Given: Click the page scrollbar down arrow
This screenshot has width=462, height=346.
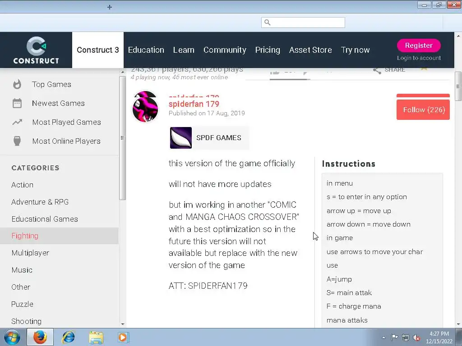Looking at the screenshot, I should click(x=458, y=324).
